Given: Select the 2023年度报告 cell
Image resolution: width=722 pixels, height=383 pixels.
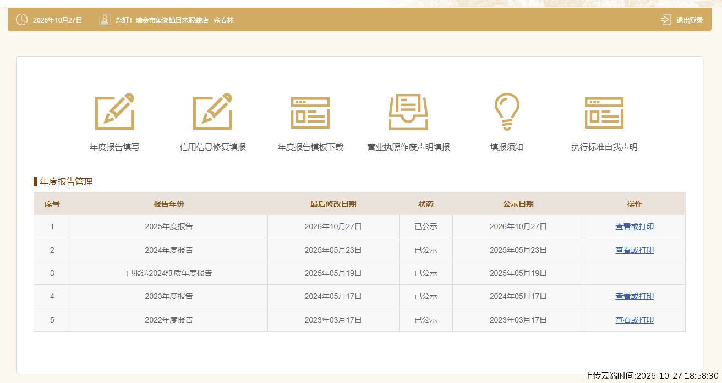Looking at the screenshot, I should pyautogui.click(x=169, y=296).
